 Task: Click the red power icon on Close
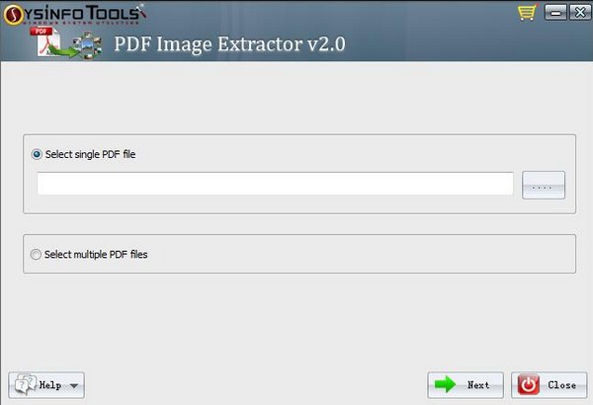click(528, 385)
